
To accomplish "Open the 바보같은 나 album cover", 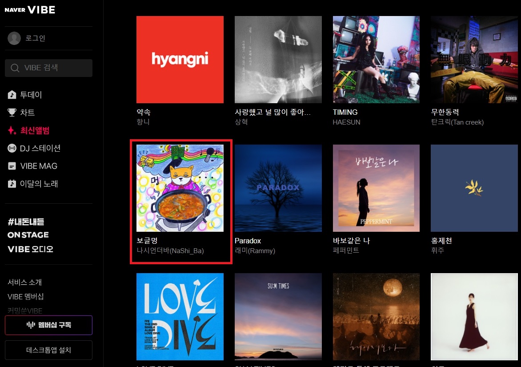I will (x=376, y=188).
